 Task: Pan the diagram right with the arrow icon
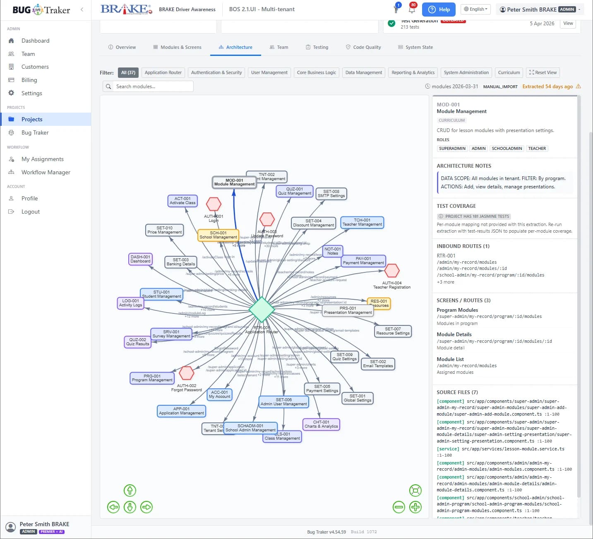tap(146, 507)
